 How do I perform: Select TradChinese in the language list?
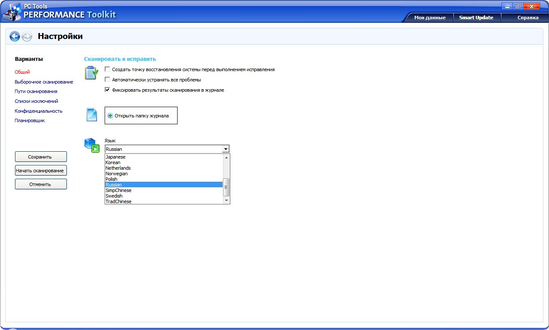[x=164, y=201]
